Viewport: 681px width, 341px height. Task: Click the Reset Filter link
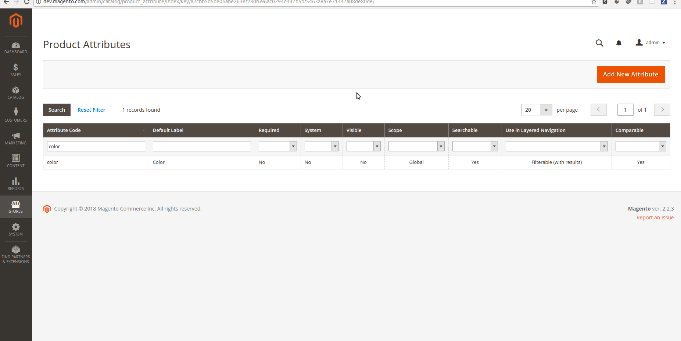point(91,110)
